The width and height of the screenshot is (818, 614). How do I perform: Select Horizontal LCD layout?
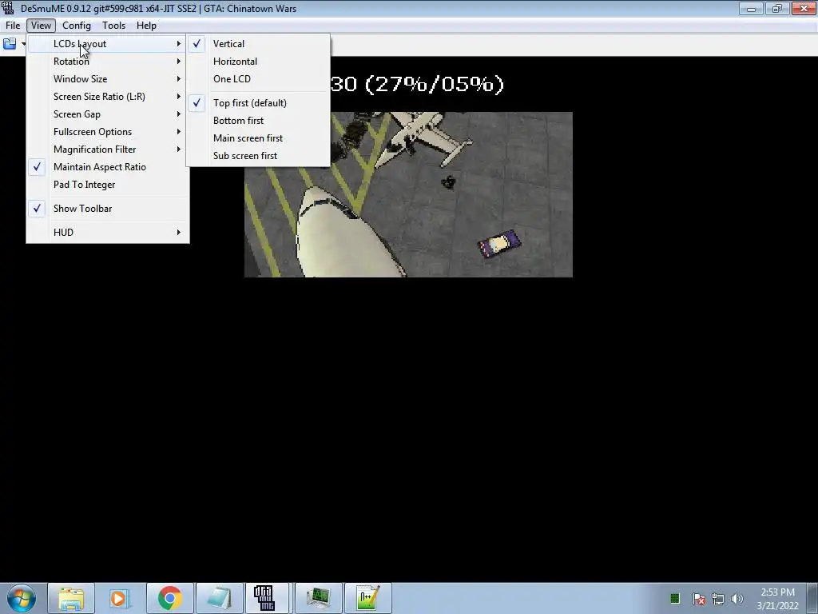point(258,62)
